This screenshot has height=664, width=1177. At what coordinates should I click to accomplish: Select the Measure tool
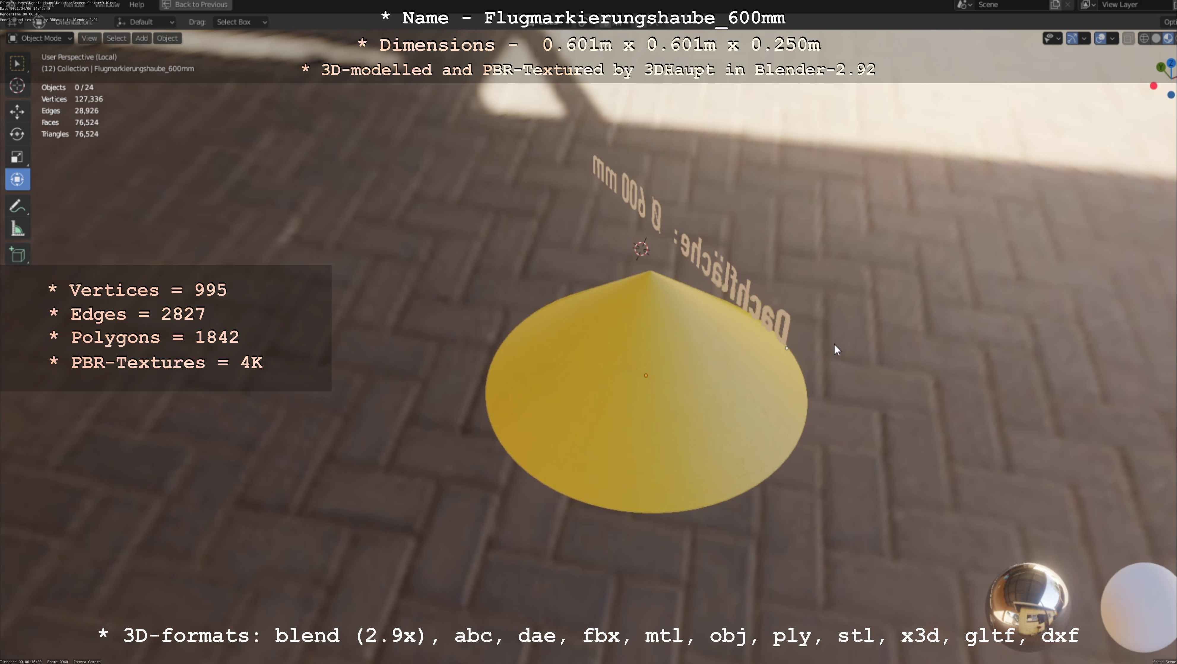point(17,229)
